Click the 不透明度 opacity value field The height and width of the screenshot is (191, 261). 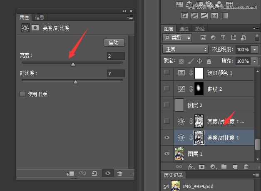(243, 50)
